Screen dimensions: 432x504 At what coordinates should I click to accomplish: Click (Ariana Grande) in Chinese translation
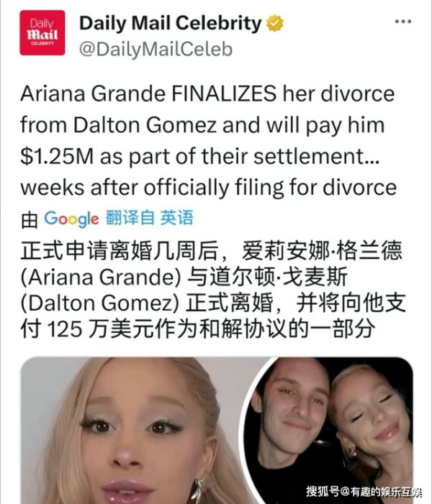101,277
